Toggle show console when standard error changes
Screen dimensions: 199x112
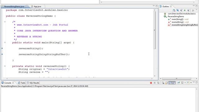[x=174, y=83]
